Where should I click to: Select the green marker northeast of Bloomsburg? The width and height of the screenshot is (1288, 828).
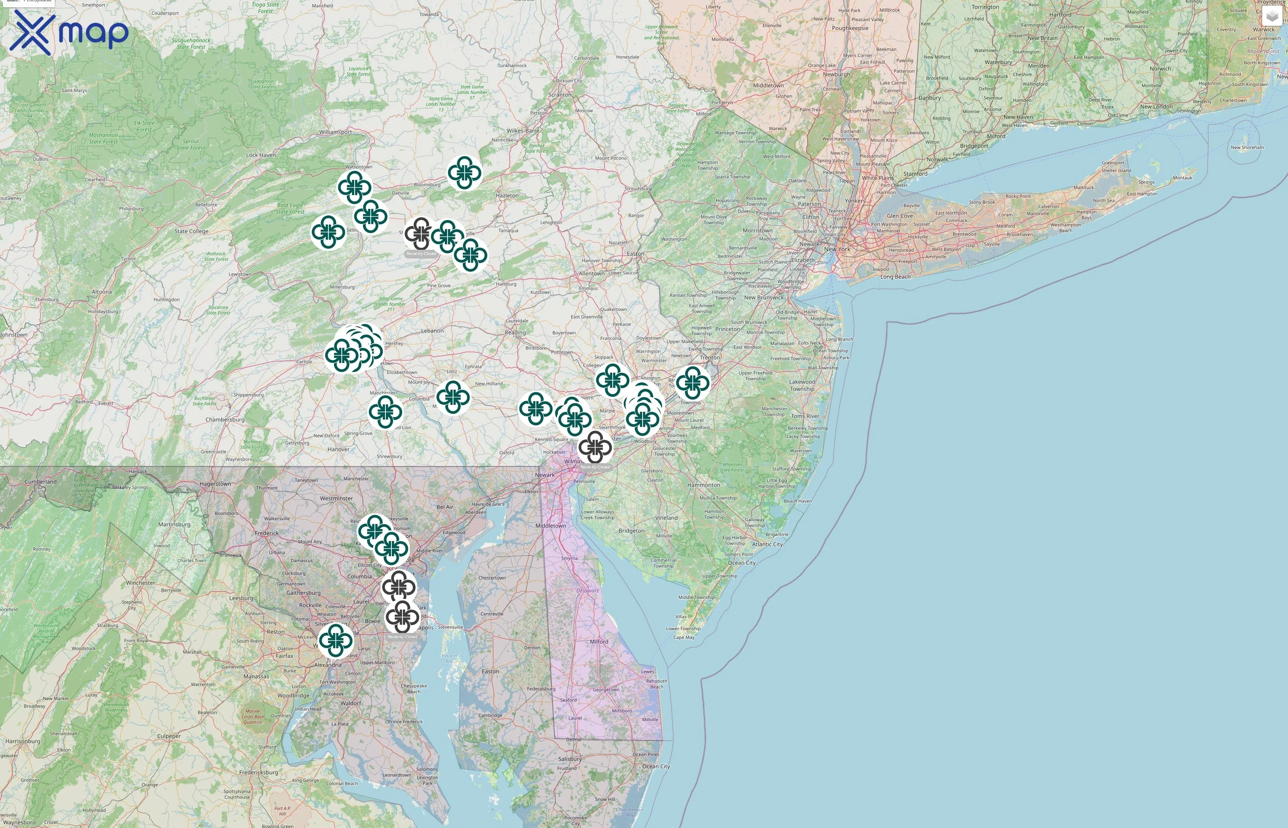(x=465, y=173)
